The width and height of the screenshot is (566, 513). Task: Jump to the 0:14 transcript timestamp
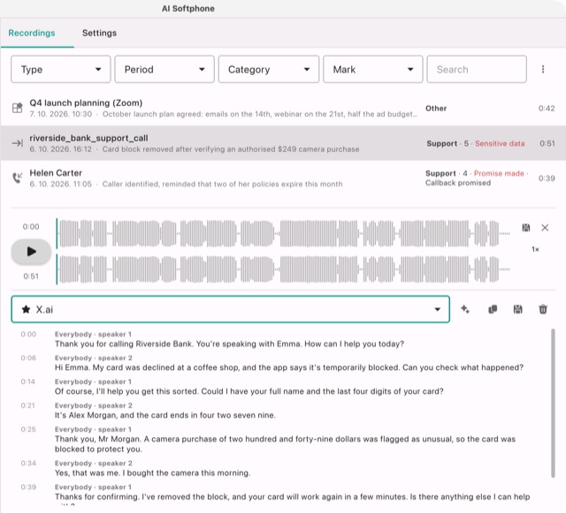[x=28, y=381]
